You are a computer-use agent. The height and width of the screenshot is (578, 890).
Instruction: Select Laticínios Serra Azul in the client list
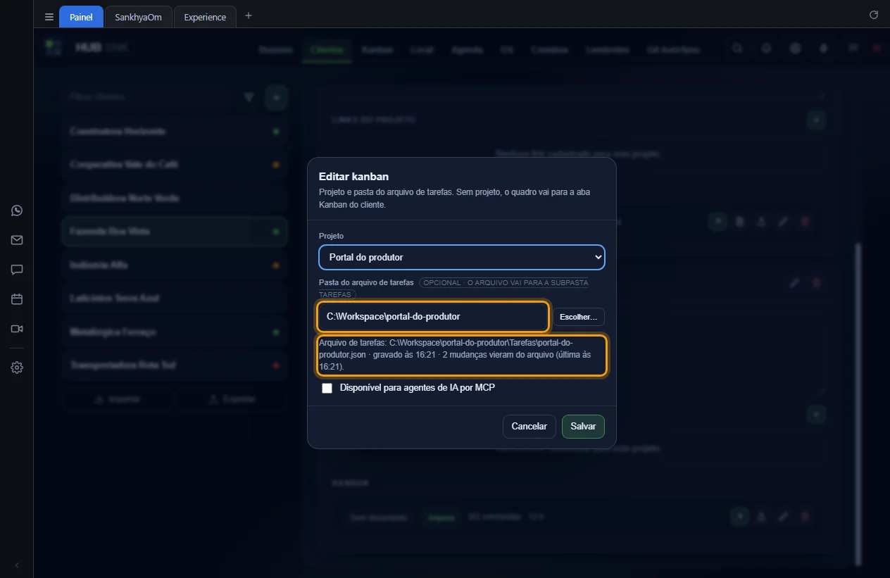[175, 299]
